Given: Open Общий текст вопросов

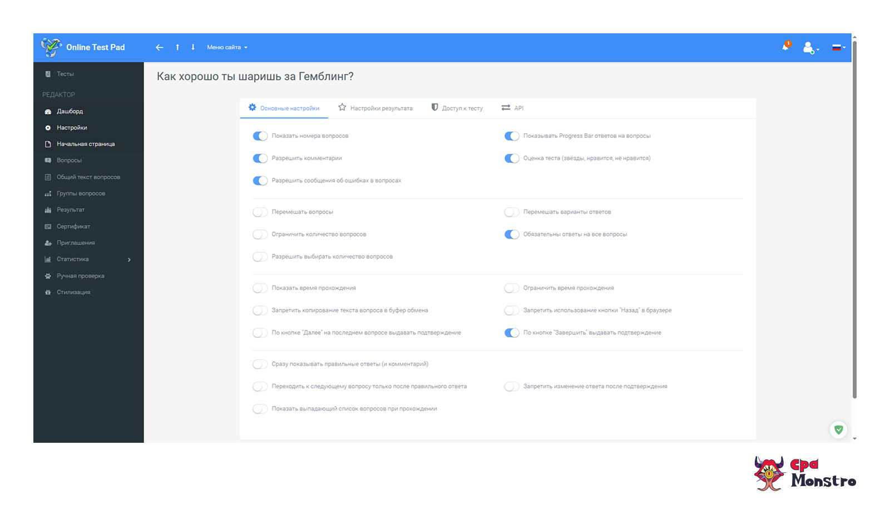Looking at the screenshot, I should 88,177.
